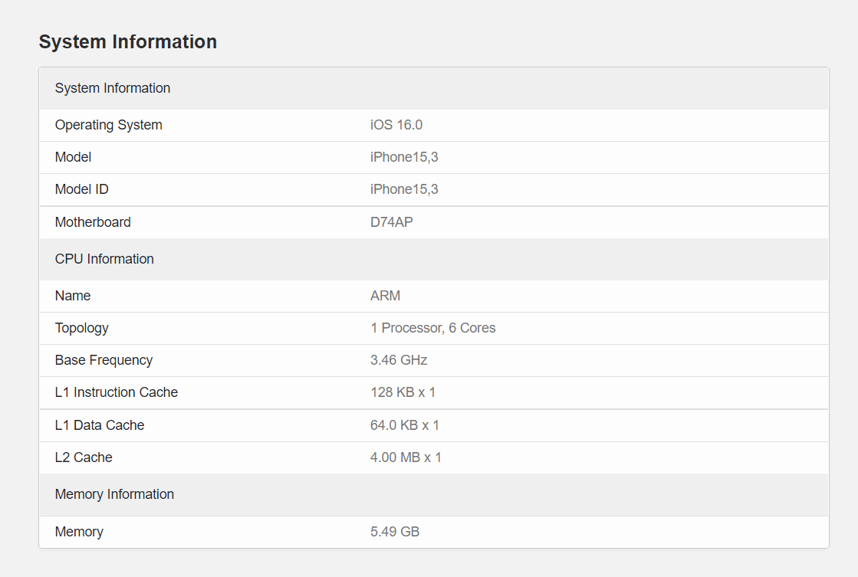Select the 'D74AP' motherboard value
The height and width of the screenshot is (577, 858).
coord(391,222)
